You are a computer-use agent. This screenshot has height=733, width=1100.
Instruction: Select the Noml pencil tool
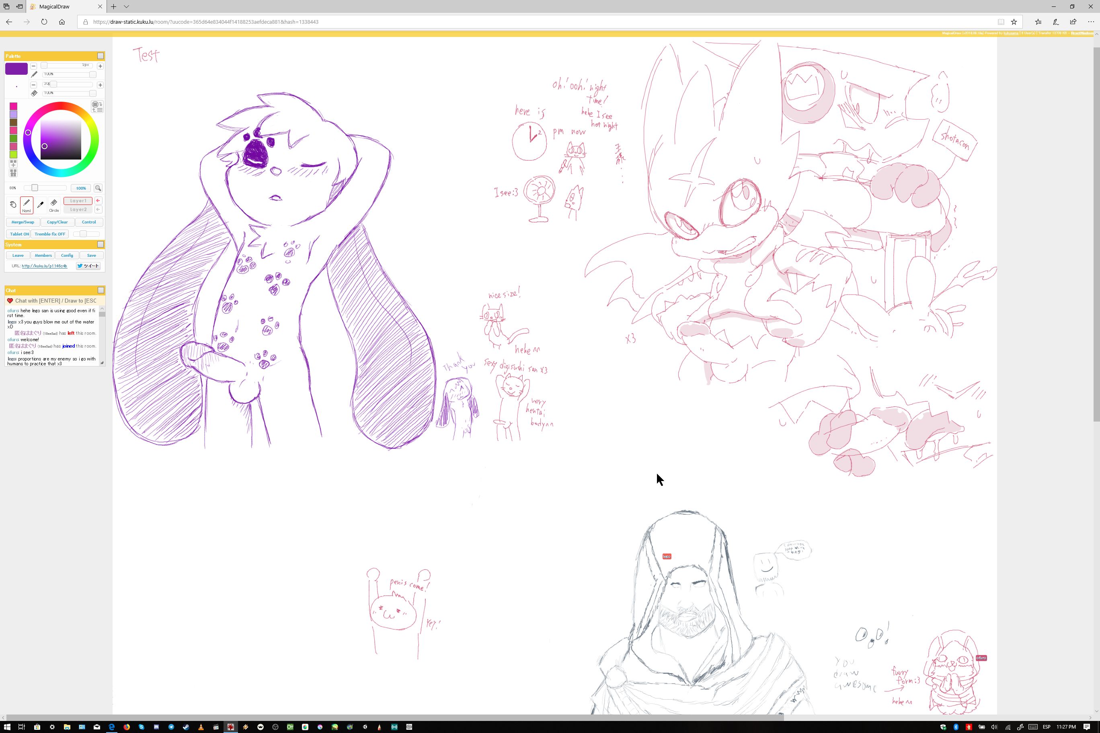pyautogui.click(x=27, y=205)
